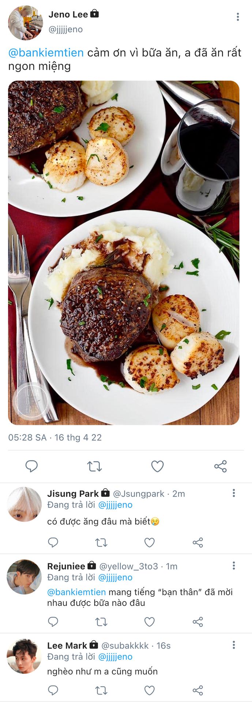Open @bankiemtien mention in the main tweet

[x=46, y=53]
